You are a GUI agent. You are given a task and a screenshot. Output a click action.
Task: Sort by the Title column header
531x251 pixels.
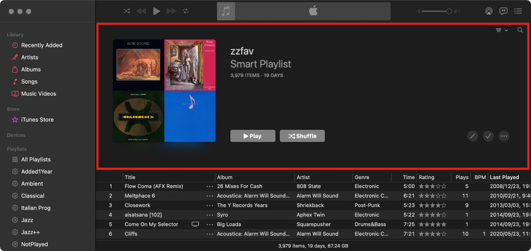click(169, 177)
